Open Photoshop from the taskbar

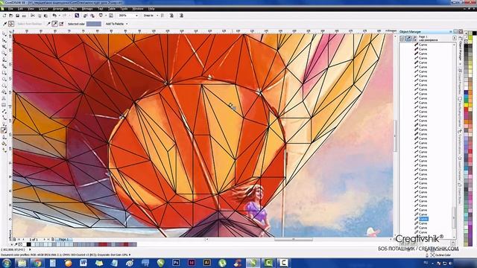coord(176,263)
